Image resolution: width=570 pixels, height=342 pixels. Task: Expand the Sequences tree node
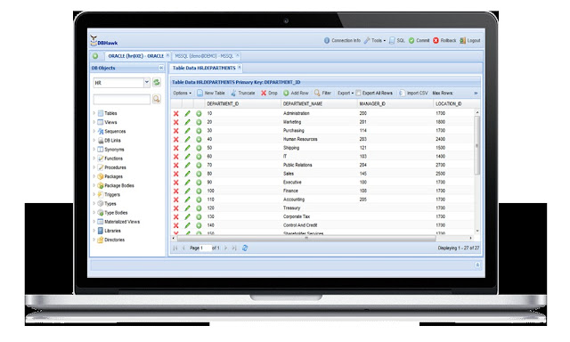pyautogui.click(x=94, y=131)
